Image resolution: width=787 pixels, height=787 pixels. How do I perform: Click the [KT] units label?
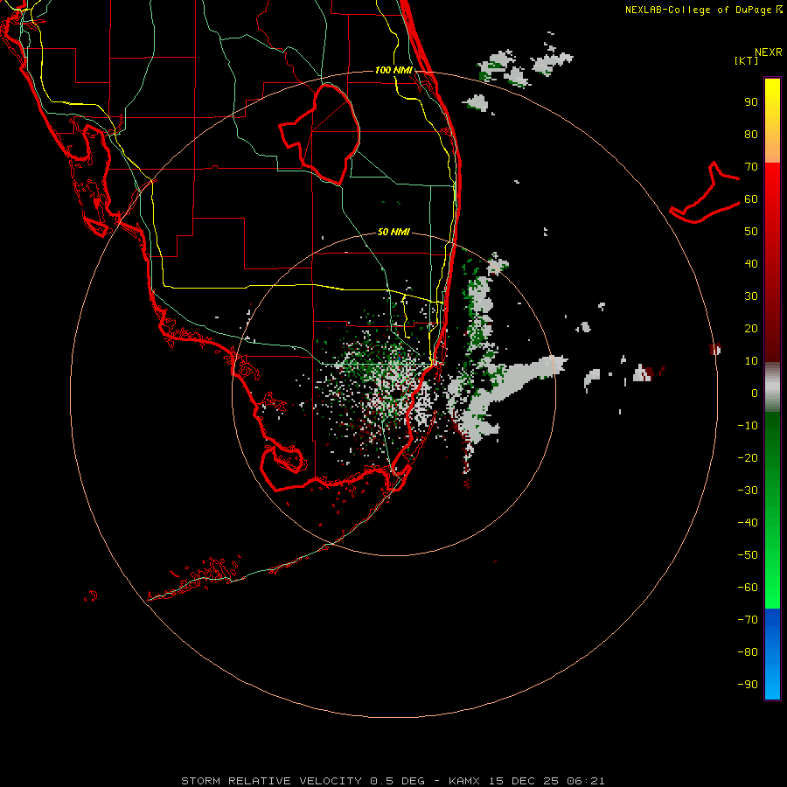click(747, 60)
